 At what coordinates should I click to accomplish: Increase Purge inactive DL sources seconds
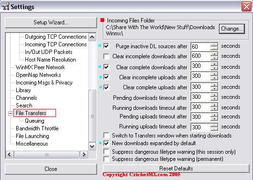[x=214, y=44]
